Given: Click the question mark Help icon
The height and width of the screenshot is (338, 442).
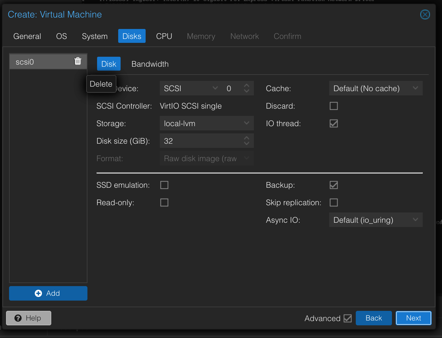Looking at the screenshot, I should [x=18, y=318].
